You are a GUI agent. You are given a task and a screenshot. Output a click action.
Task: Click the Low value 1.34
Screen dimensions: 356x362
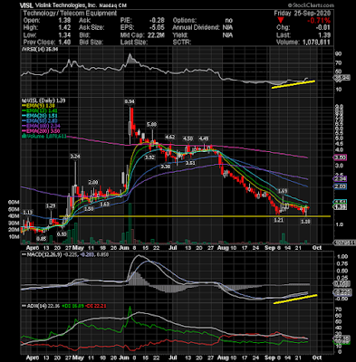point(64,35)
